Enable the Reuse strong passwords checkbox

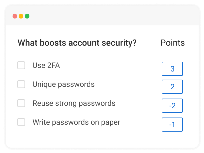[x=21, y=103]
